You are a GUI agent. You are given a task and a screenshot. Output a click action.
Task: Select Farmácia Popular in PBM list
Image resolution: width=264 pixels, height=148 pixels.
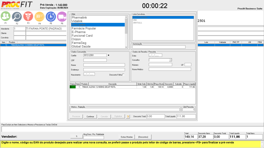(84, 28)
